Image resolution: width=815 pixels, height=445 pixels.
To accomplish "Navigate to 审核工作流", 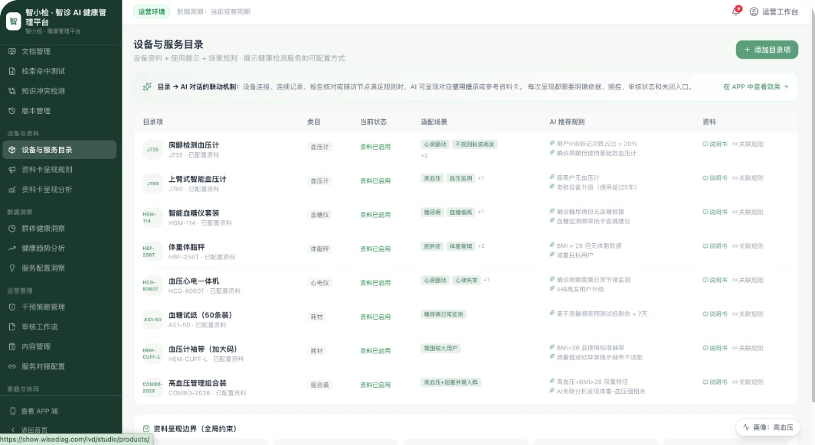I will tap(58, 326).
